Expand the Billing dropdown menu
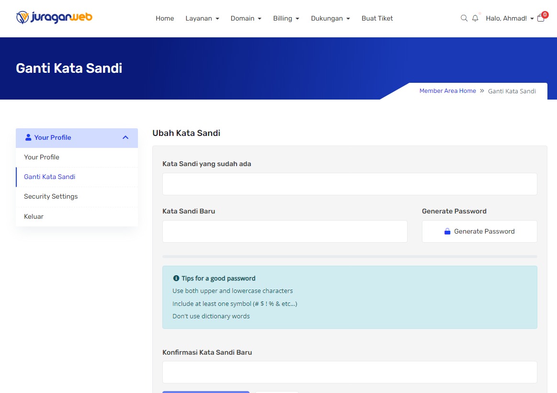This screenshot has width=557, height=393. (286, 18)
